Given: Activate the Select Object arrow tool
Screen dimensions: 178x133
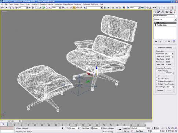Looking at the screenshot, I should click(30, 8).
